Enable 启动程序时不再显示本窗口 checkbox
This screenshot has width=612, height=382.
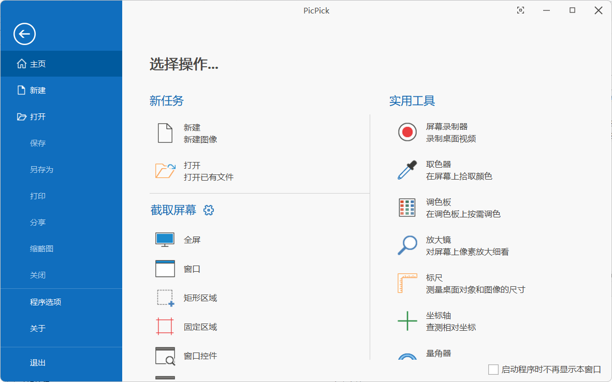[x=492, y=369]
